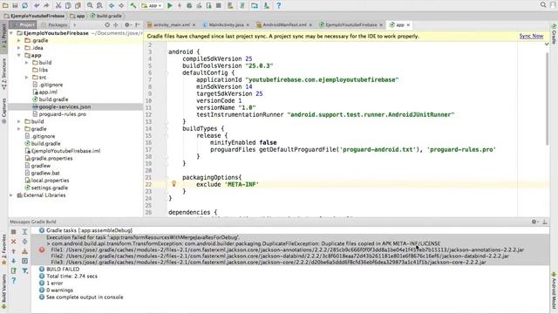
Task: Collapse the EjemploYoutubeFirebase root node
Action: (x=11, y=33)
